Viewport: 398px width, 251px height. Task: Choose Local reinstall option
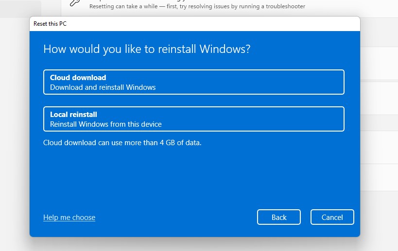click(x=194, y=119)
